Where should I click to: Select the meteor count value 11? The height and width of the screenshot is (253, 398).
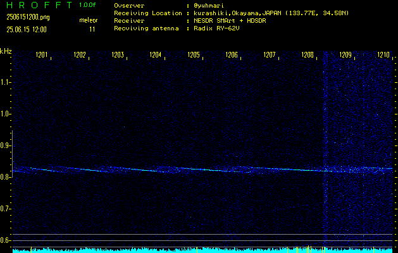click(92, 30)
